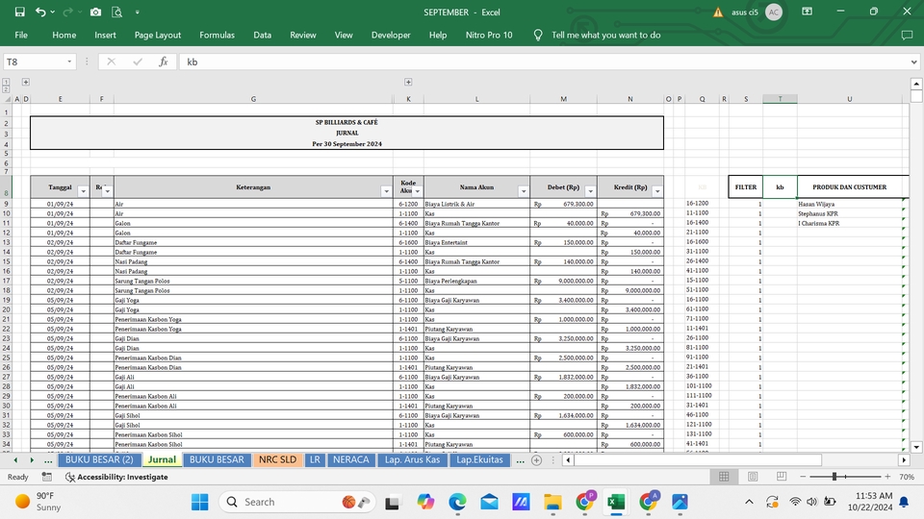Open the Formulas tab

[x=217, y=36]
